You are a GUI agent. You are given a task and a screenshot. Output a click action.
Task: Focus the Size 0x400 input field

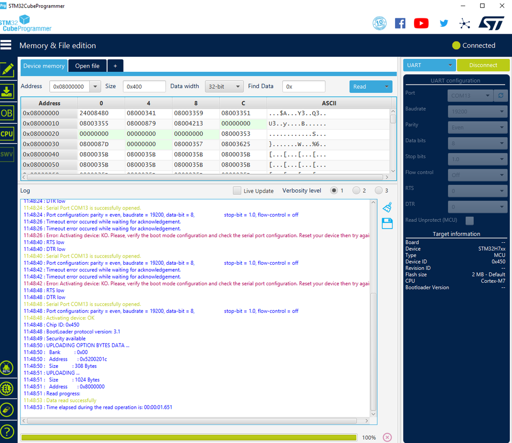pos(145,87)
